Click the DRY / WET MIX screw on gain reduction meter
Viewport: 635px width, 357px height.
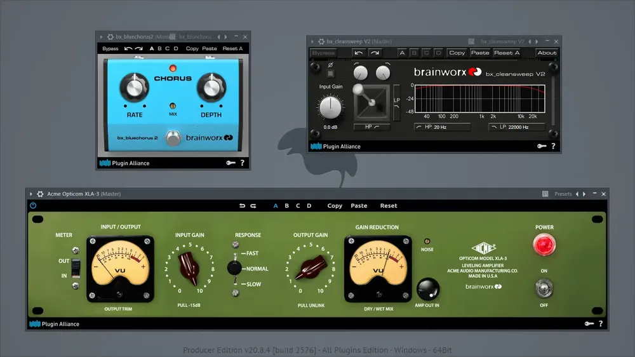pos(378,295)
